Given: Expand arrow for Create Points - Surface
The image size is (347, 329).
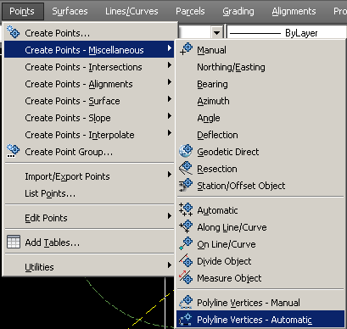Looking at the screenshot, I should (169, 99).
